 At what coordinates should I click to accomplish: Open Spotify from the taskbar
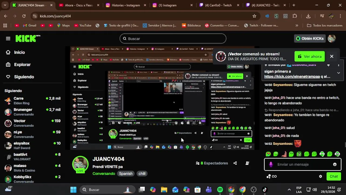click(x=220, y=190)
